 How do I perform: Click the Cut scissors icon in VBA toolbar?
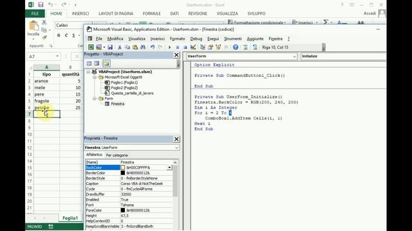(x=120, y=47)
